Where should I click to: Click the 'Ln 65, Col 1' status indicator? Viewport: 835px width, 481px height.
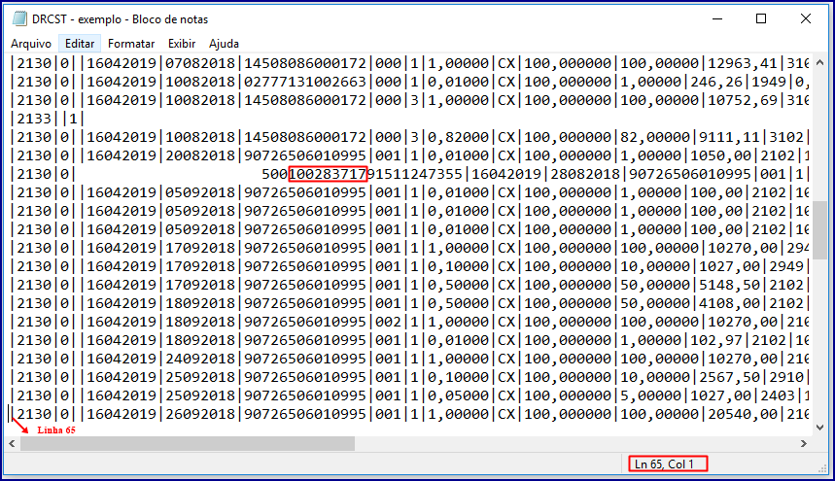tap(668, 464)
